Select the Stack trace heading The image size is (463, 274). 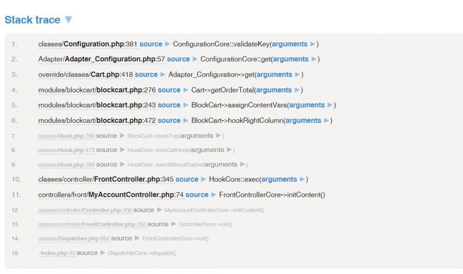32,19
